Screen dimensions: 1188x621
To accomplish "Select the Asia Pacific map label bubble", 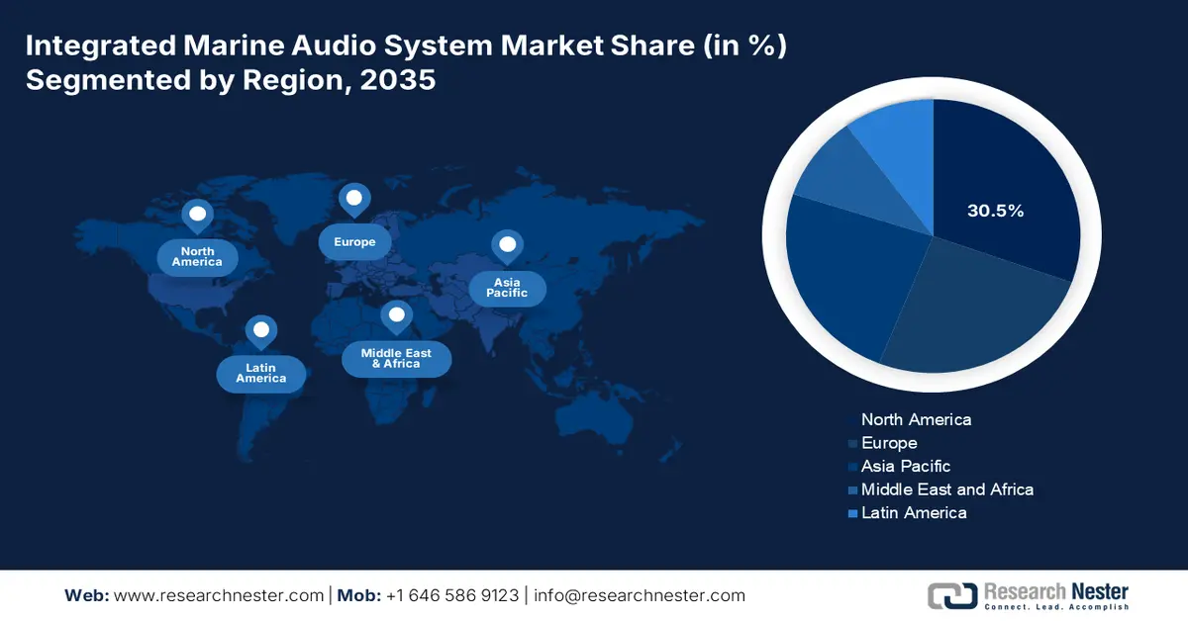I will pyautogui.click(x=507, y=288).
